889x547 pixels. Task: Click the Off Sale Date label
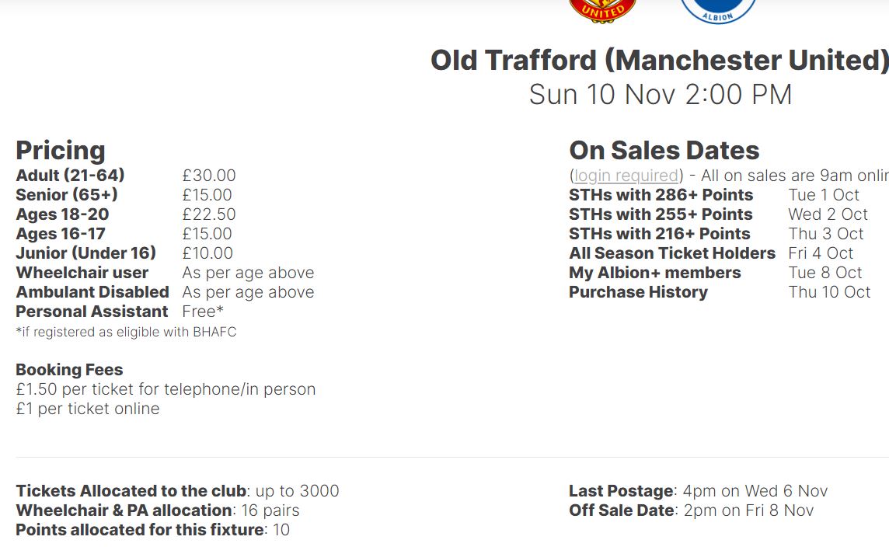click(x=622, y=510)
